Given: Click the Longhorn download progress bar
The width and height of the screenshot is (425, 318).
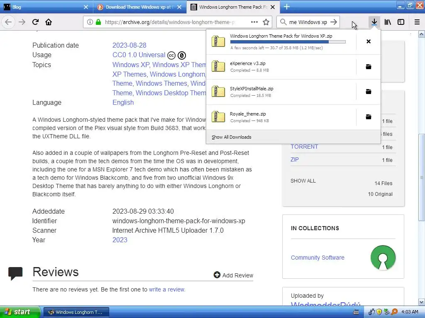Looking at the screenshot, I should (x=288, y=42).
